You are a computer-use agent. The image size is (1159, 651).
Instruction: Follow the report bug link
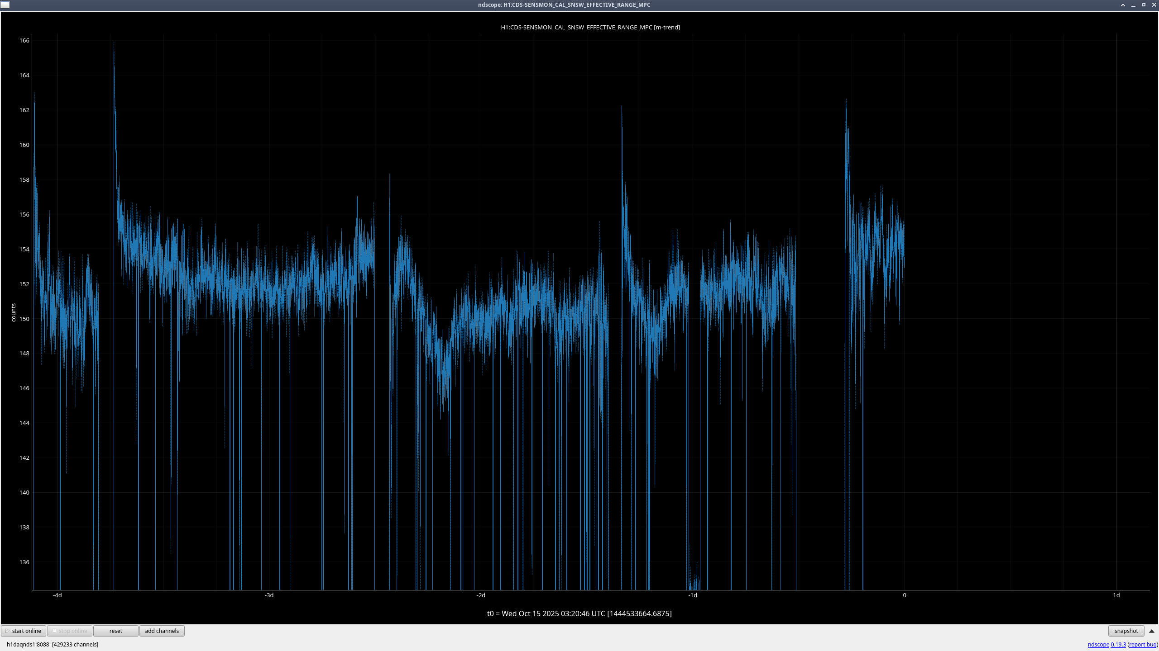coord(1142,644)
